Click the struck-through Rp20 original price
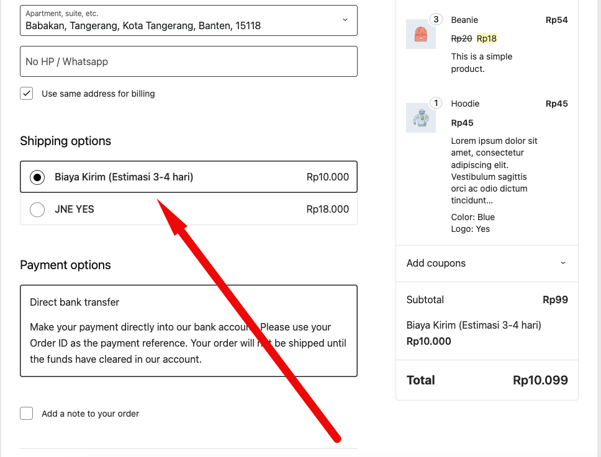601x457 pixels. 461,38
